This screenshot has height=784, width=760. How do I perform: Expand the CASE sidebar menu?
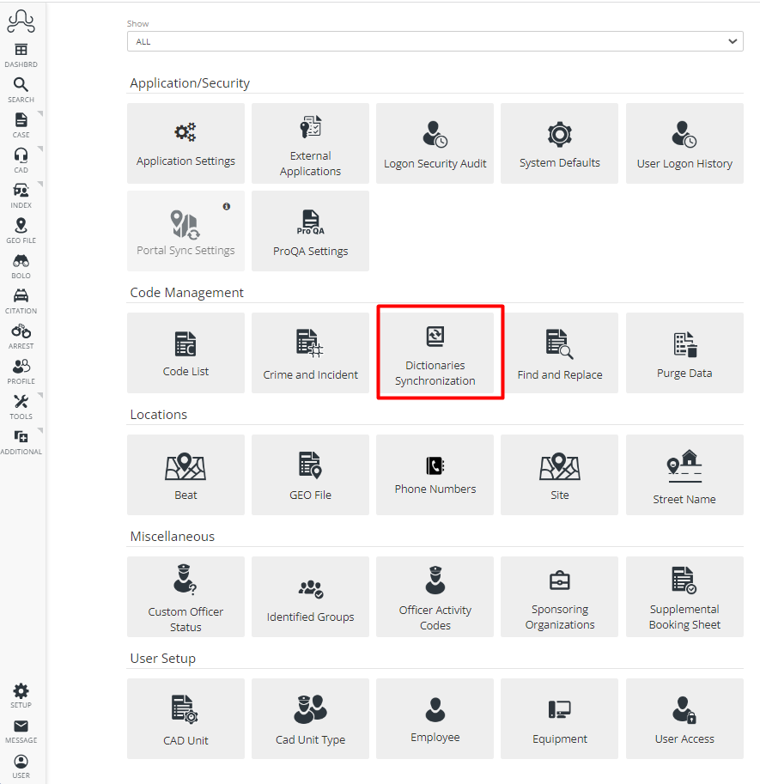21,125
